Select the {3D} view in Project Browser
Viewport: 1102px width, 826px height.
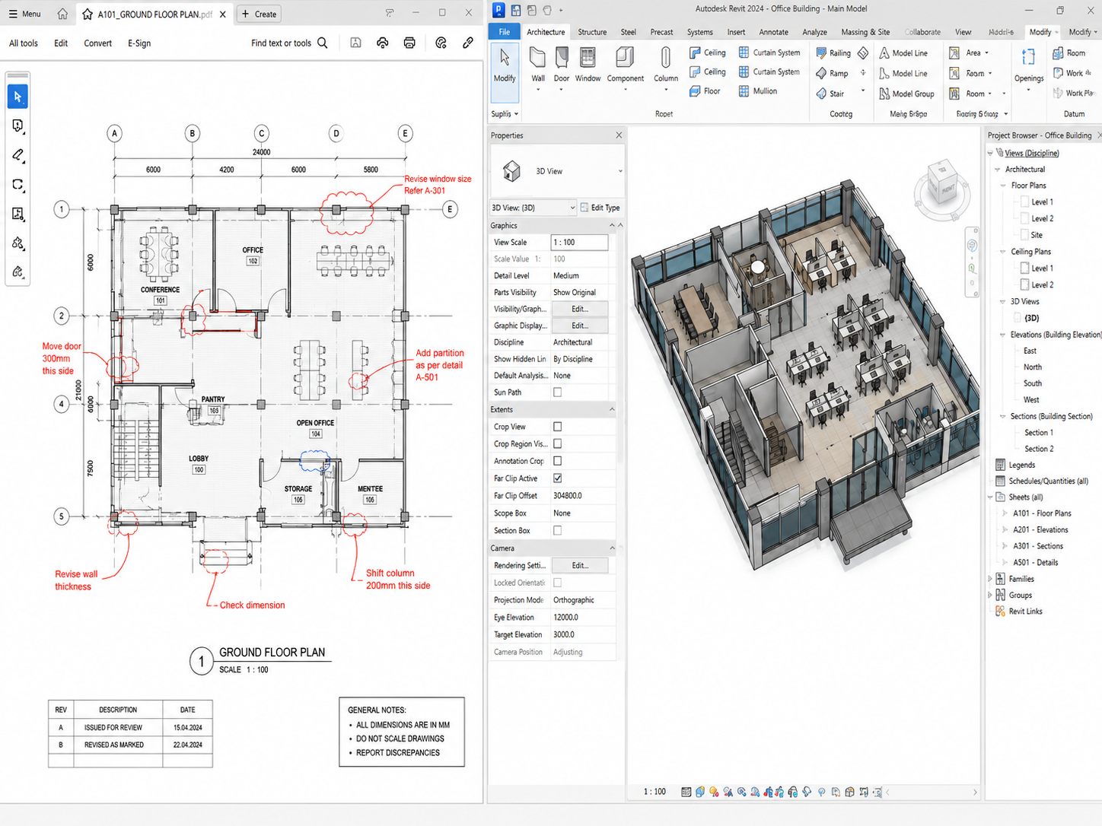1031,318
